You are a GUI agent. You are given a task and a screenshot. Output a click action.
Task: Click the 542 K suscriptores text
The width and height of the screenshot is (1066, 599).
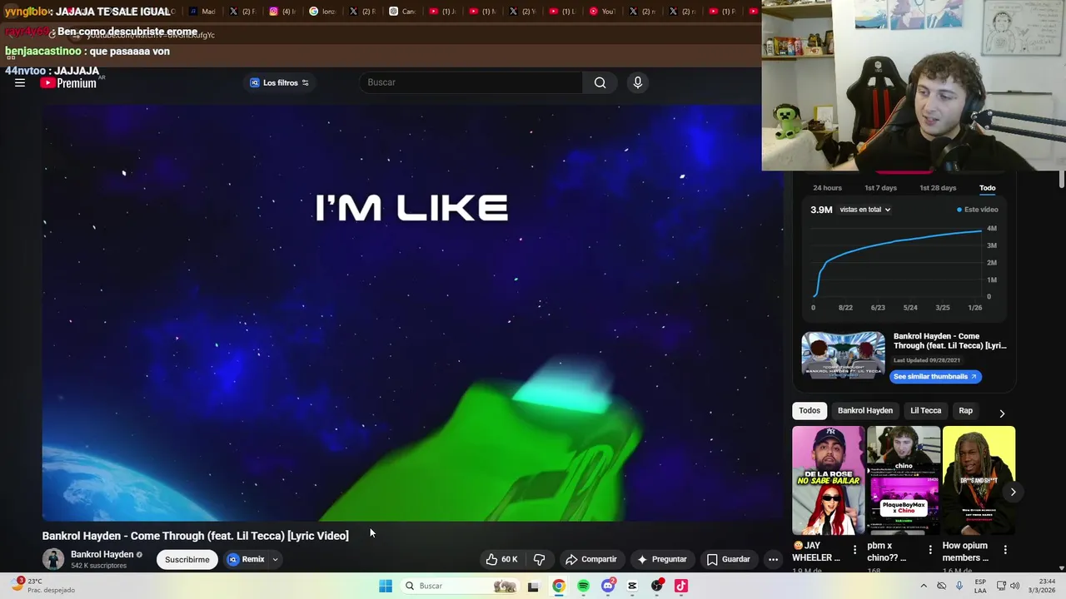(x=98, y=566)
